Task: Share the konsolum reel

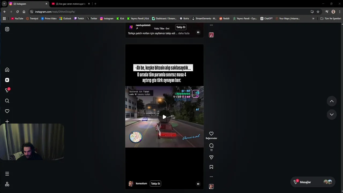Action: tap(211, 157)
